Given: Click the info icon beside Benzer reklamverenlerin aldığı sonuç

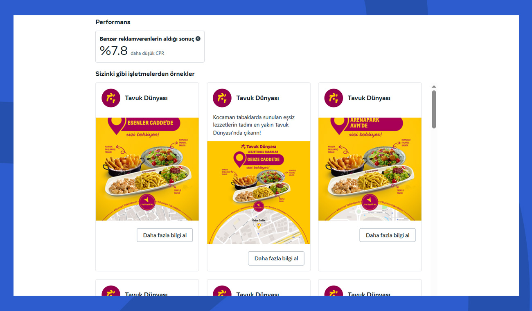Looking at the screenshot, I should coord(198,39).
